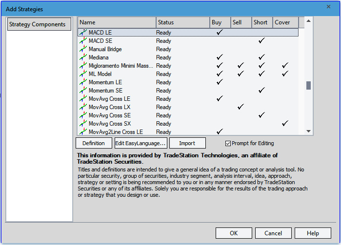This screenshot has width=341, height=245.
Task: Click the MovAvg Cross LE strategy icon
Action: pyautogui.click(x=83, y=98)
